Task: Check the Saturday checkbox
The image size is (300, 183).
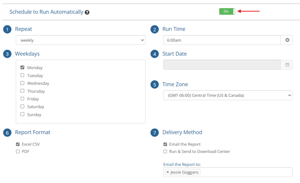Action: tap(22, 106)
